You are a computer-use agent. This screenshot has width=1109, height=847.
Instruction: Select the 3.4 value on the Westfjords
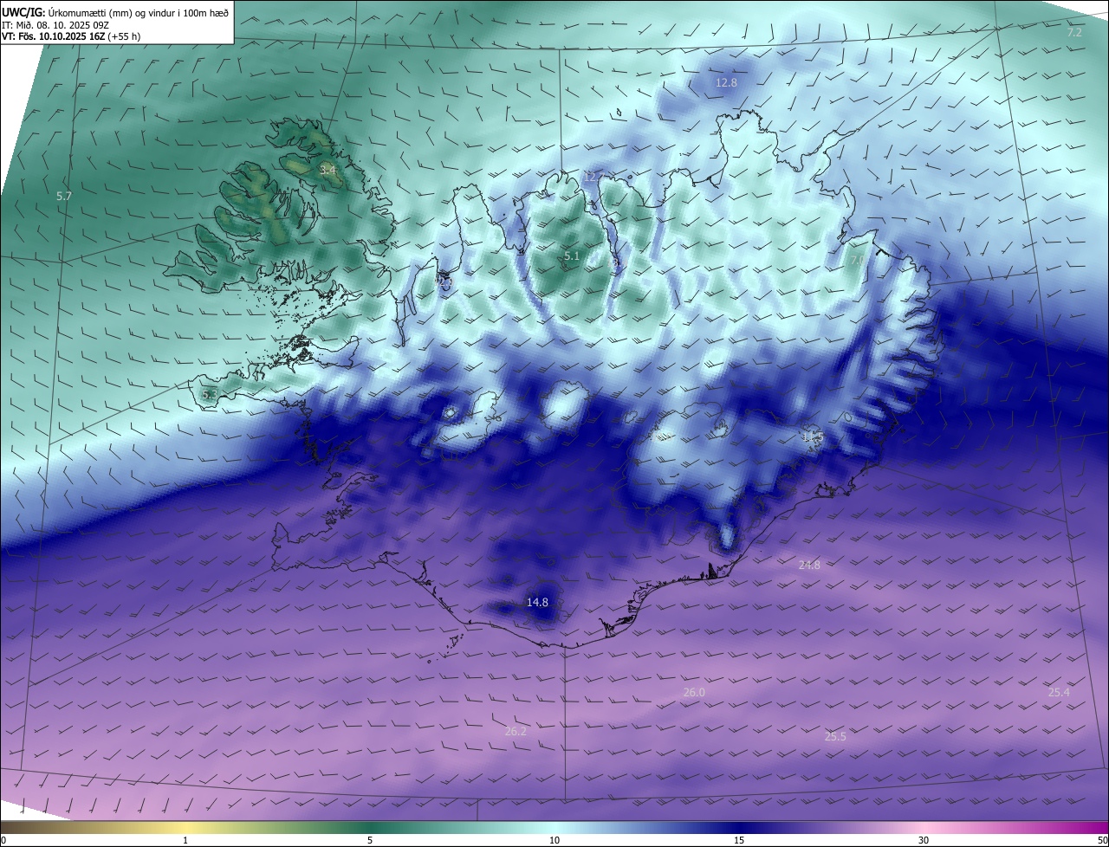[328, 170]
